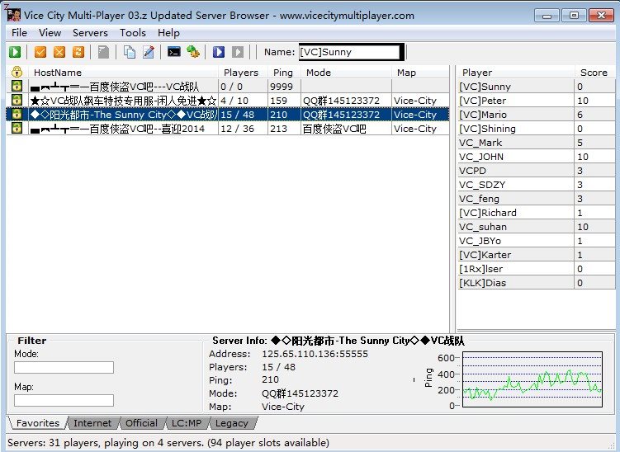Switch to the Legacy tab
620x452 pixels.
coord(232,423)
